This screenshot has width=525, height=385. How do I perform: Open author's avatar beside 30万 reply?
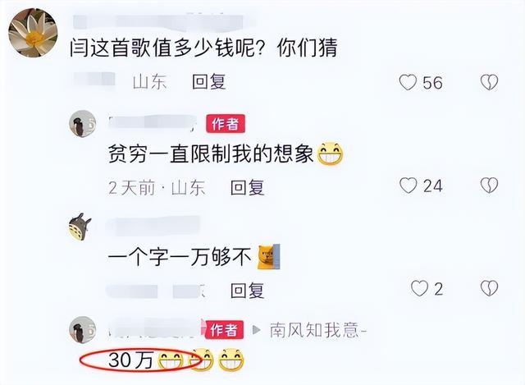(82, 329)
